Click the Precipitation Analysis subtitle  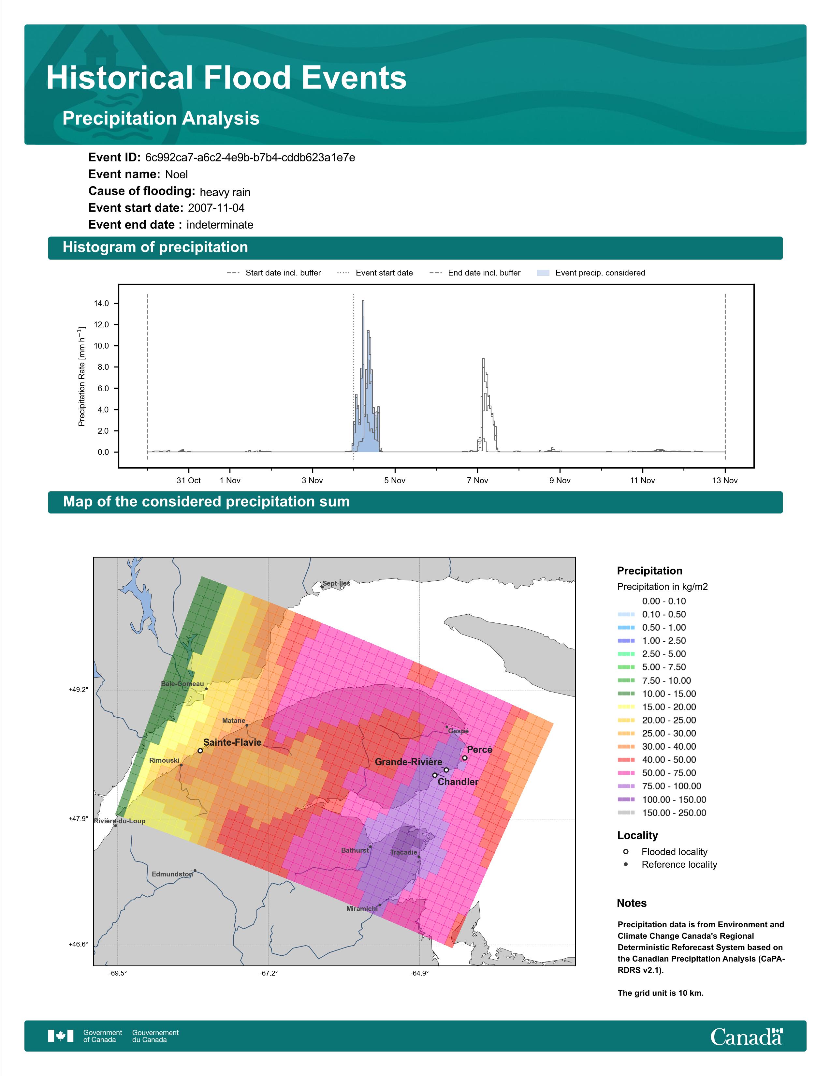coord(161,118)
